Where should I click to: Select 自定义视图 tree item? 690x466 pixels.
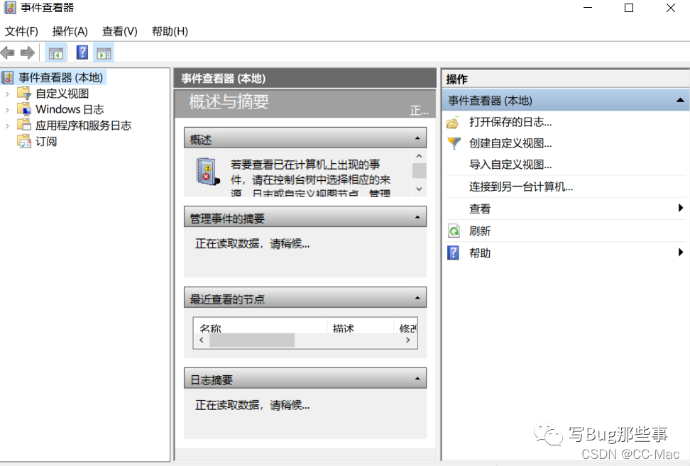point(62,94)
